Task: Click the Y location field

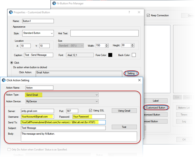Action: [x=44, y=46]
